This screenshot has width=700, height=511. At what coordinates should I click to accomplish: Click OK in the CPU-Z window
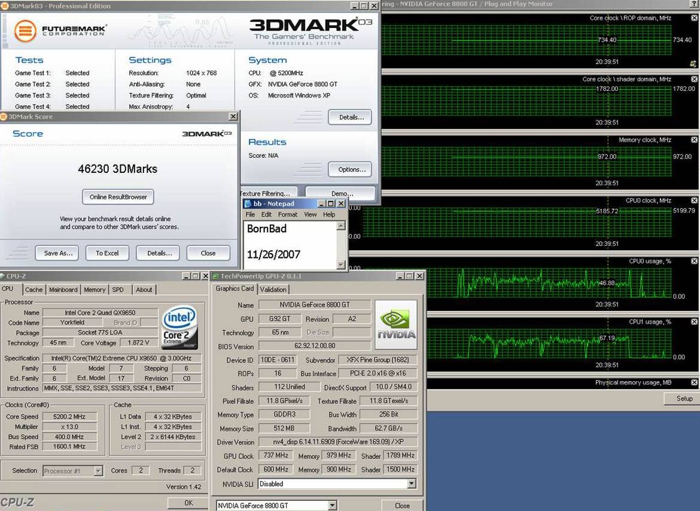188,503
